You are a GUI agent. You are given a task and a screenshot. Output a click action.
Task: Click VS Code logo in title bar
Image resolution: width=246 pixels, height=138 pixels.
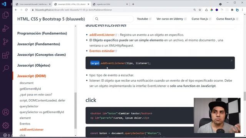[x=4, y=4]
